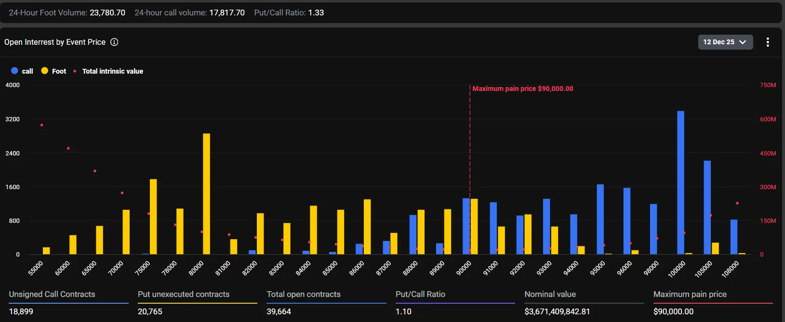Click the yellow bar at 75000 strike
Viewport: 785px width, 322px height.
(153, 217)
